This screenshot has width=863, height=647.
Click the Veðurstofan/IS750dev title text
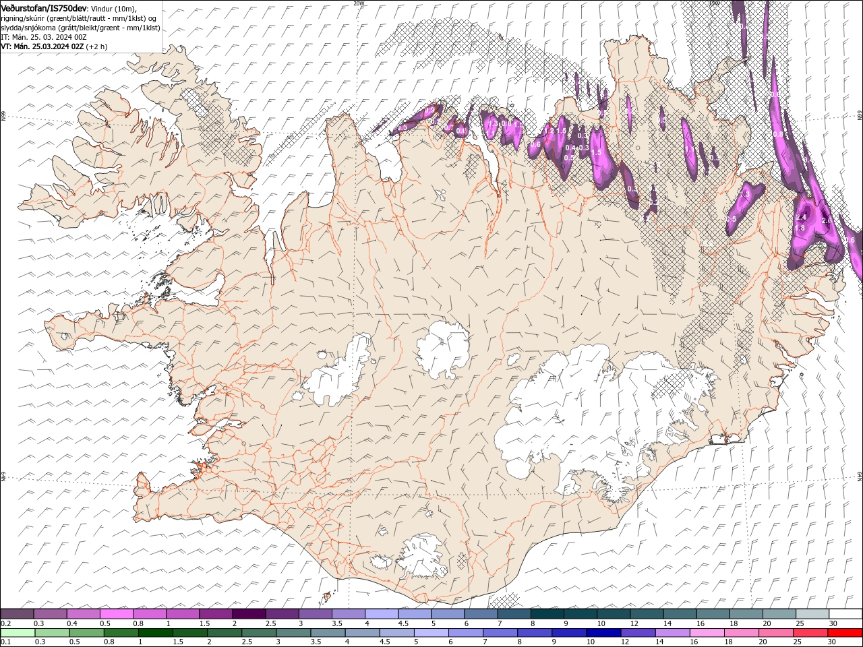pos(44,8)
